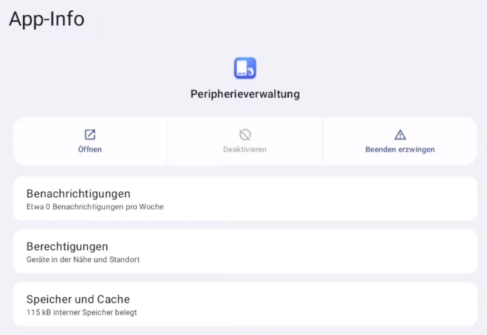
Task: Click the Peripherieverwaltung app icon
Action: coord(245,68)
